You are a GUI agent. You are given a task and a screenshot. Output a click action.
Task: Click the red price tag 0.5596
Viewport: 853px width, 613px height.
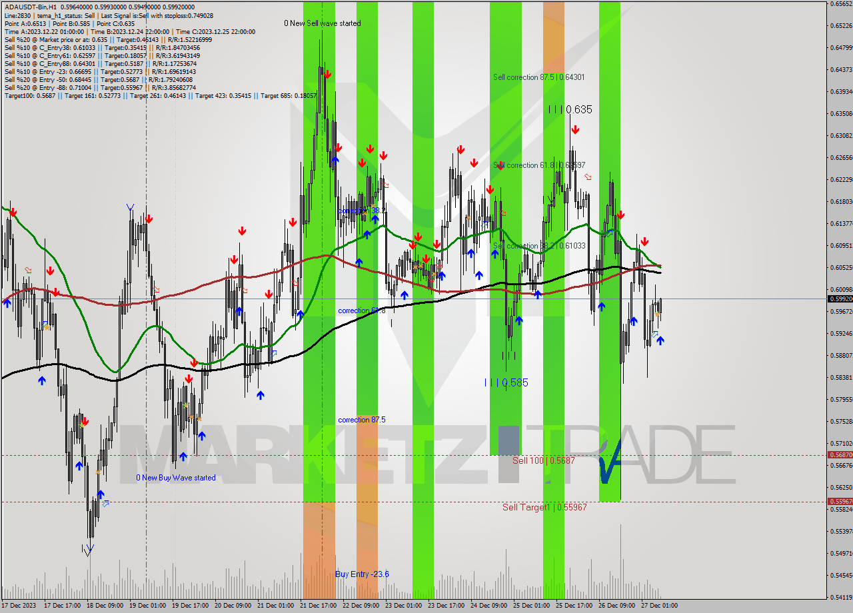point(840,502)
